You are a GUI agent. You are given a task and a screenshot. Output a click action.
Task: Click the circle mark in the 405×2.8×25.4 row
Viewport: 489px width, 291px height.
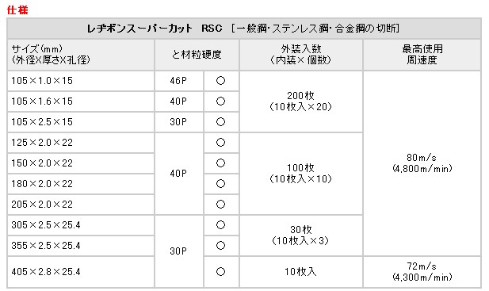(220, 272)
